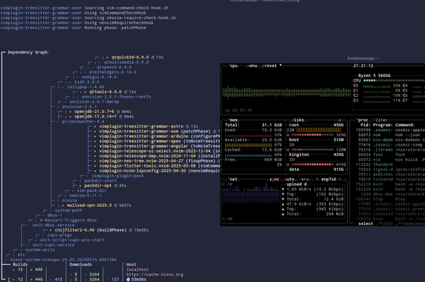Click the enp7s0 interface name
The image size is (425, 282).
coord(328,180)
